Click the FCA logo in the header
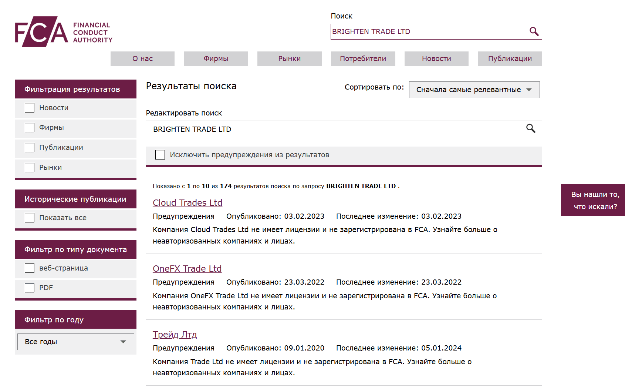625x389 pixels. pyautogui.click(x=64, y=32)
